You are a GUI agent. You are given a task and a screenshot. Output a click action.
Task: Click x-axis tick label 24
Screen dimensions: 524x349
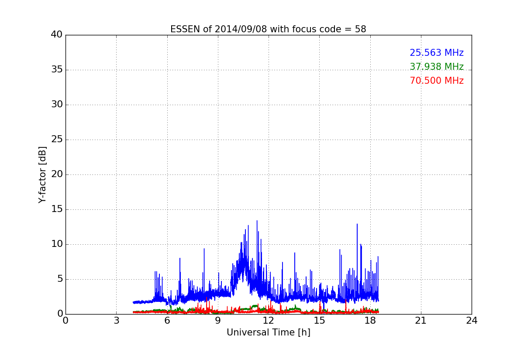472,321
